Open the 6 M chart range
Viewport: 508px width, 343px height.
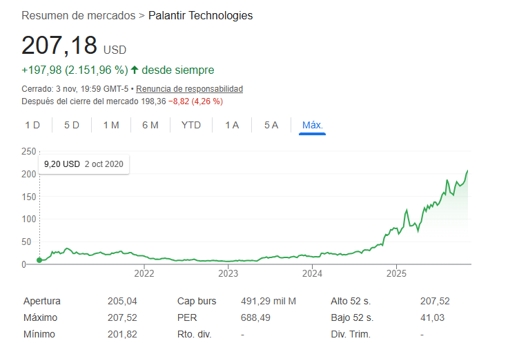click(150, 125)
